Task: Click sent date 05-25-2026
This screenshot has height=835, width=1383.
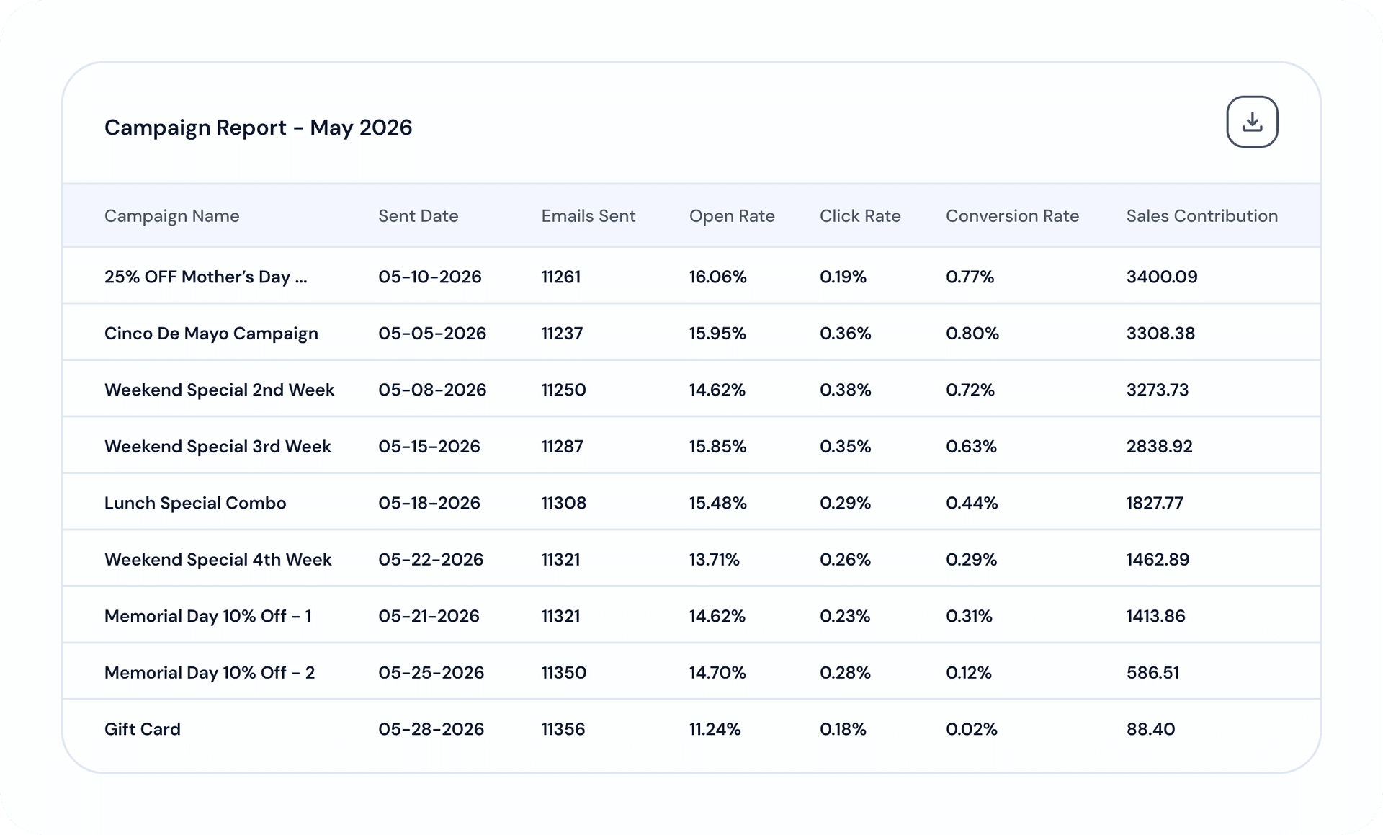Action: 431,672
